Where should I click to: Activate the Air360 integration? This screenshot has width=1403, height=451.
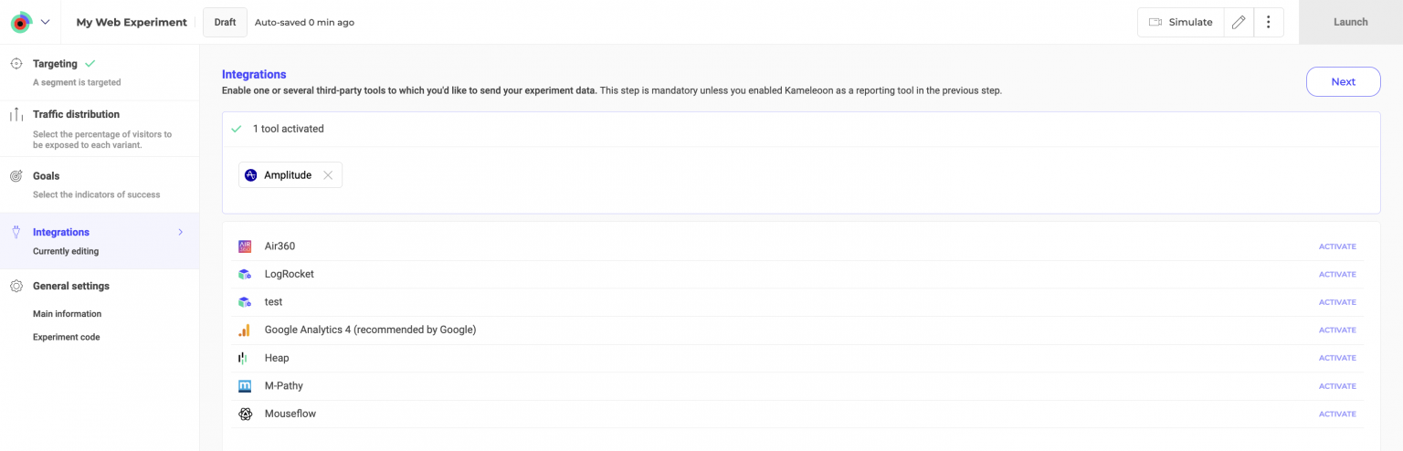(x=1336, y=246)
